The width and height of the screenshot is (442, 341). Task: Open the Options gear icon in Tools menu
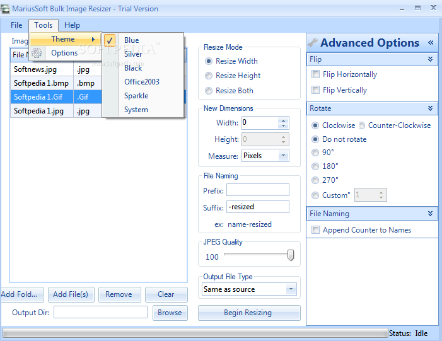click(37, 53)
